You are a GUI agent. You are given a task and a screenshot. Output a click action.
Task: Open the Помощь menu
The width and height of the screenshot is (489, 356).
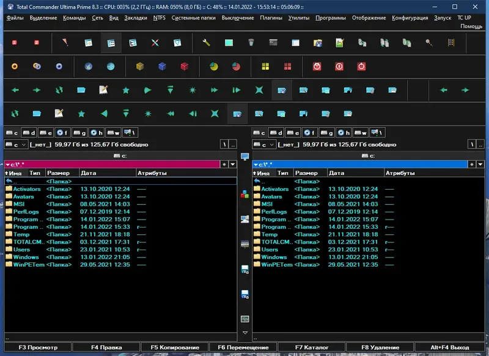point(471,26)
